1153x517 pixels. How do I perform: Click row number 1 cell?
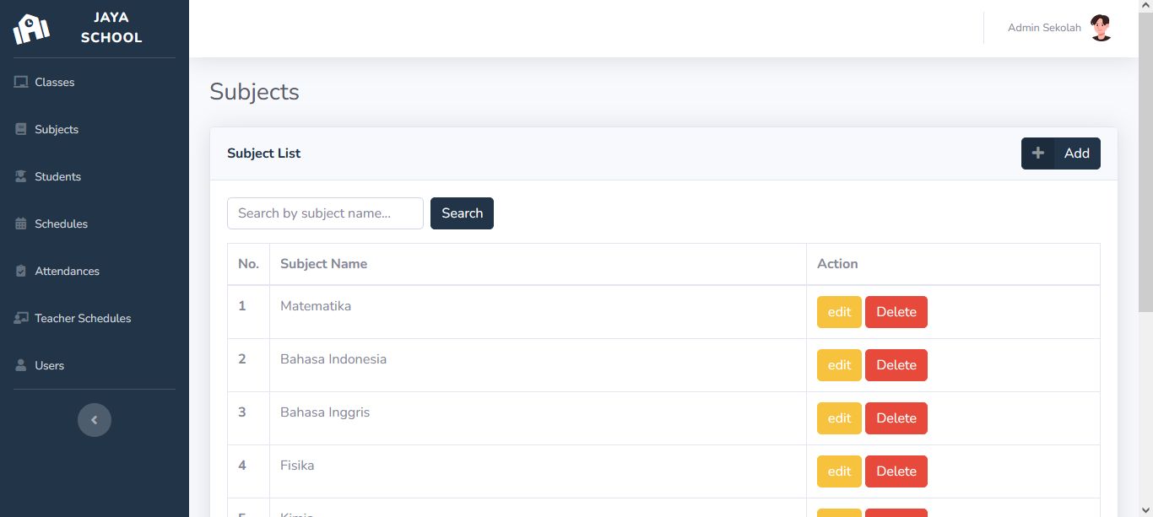coord(248,312)
